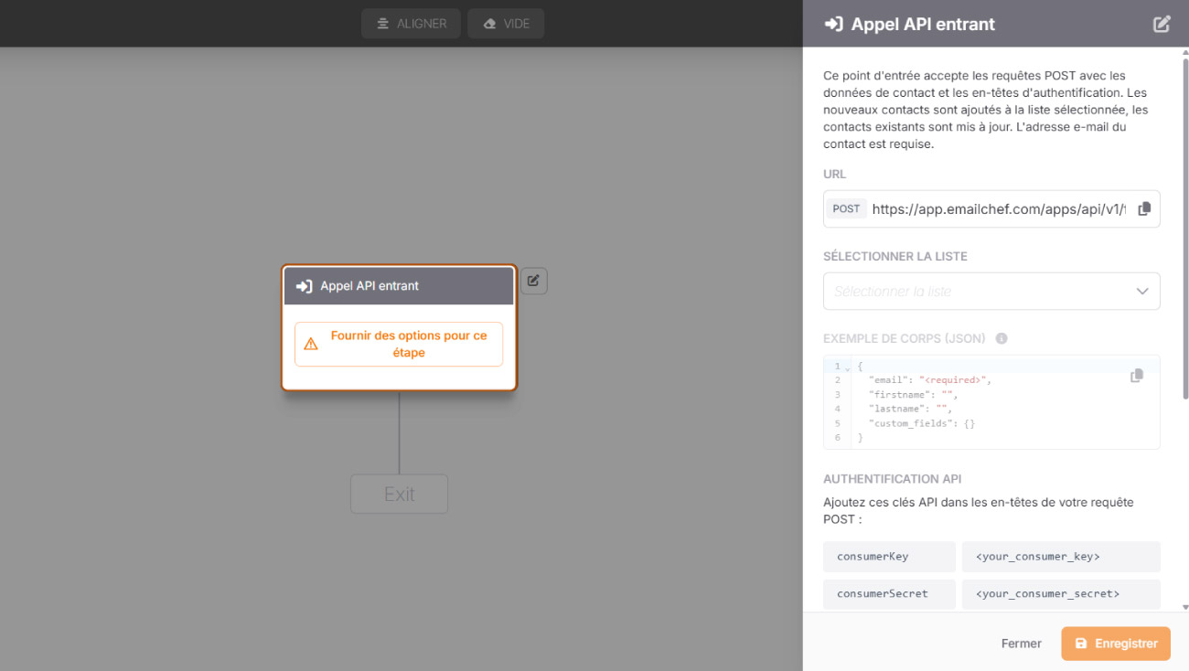Select the Exit node
Screen dimensions: 1189x671
(400, 495)
